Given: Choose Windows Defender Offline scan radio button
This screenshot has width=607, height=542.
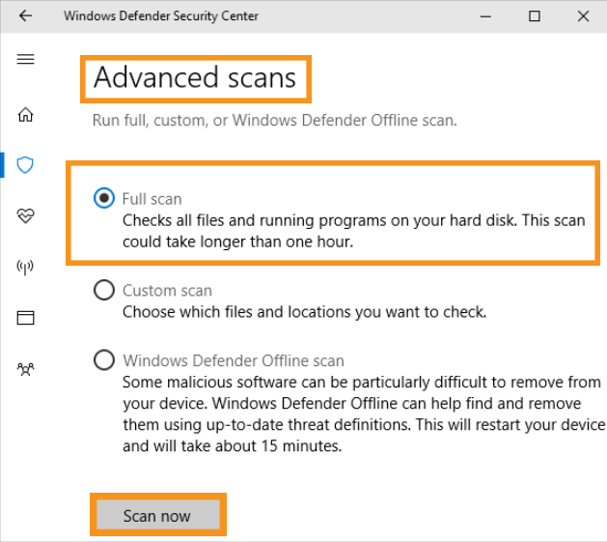Looking at the screenshot, I should 104,359.
